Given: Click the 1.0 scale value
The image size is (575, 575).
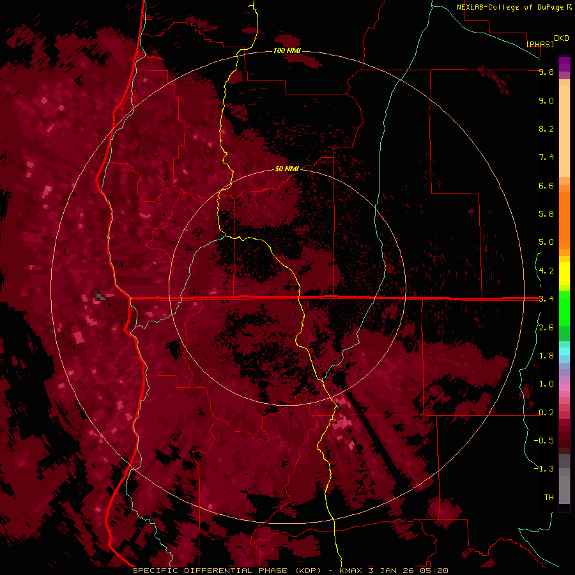Looking at the screenshot, I should [x=546, y=384].
